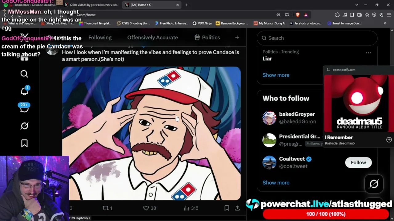Toggle the browser sidebar panel icon
This screenshot has width=394, height=221.
352,15
